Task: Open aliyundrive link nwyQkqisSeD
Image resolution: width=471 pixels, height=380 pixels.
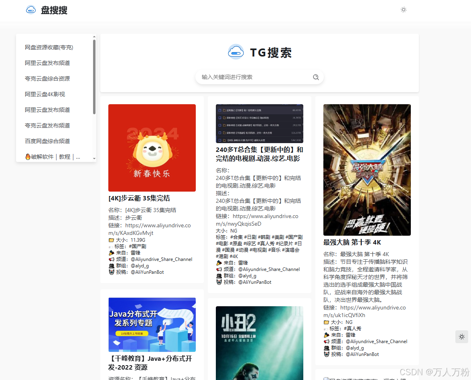Action: [257, 220]
